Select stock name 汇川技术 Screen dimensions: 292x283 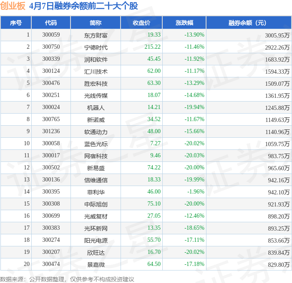(96, 72)
